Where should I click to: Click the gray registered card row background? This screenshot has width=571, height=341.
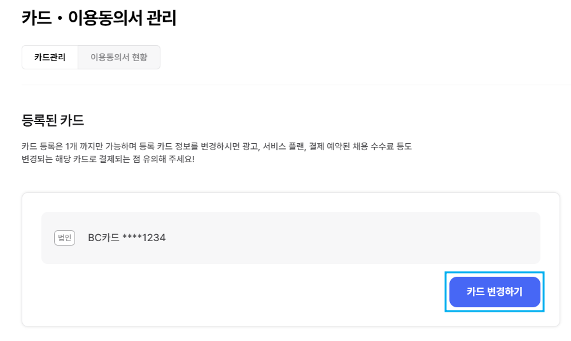[291, 238]
